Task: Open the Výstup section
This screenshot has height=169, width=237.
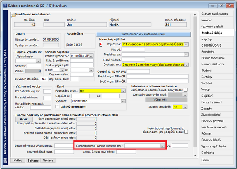Action: (217, 90)
